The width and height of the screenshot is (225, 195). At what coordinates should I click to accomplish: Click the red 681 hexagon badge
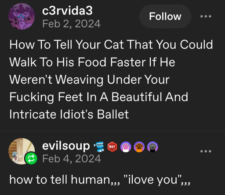click(x=112, y=147)
